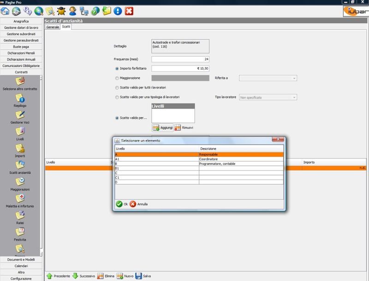Click the Frequenza (mesi) input field
This screenshot has width=369, height=281.
(180, 59)
